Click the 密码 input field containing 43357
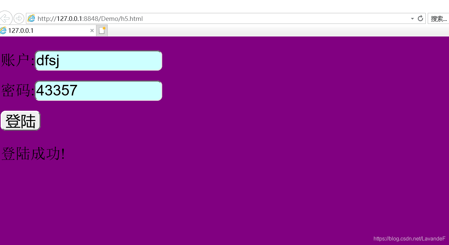The height and width of the screenshot is (245, 449). coord(98,91)
